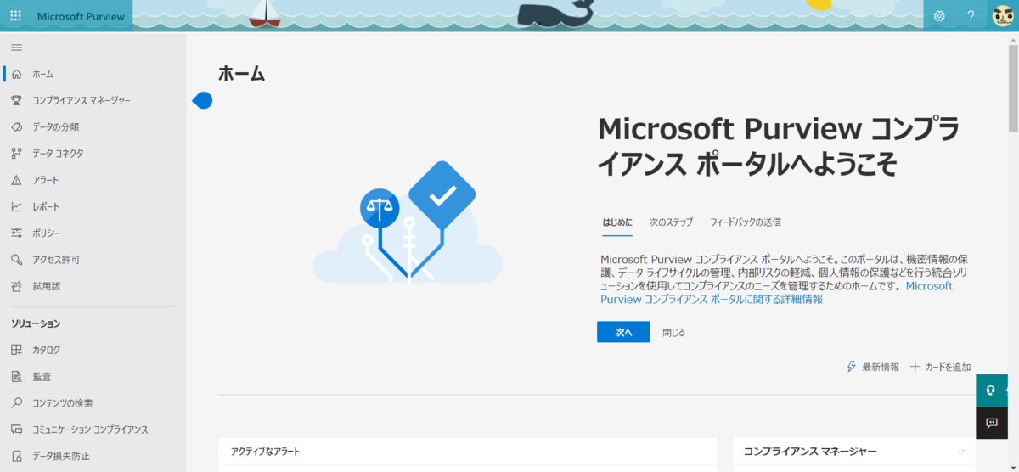Click the コンテンツの検索 magnifier icon

click(x=16, y=402)
